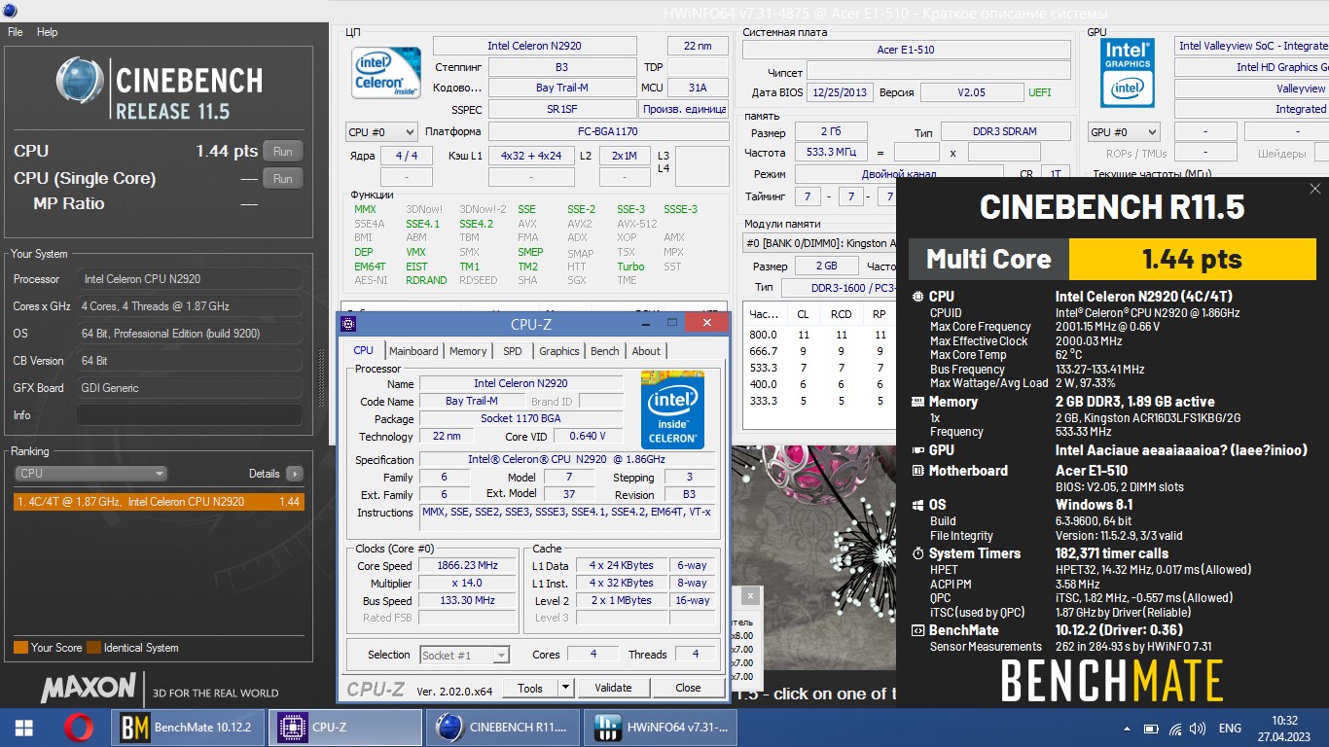Switch to CPU-Z on the taskbar
This screenshot has height=747, width=1329.
346,728
